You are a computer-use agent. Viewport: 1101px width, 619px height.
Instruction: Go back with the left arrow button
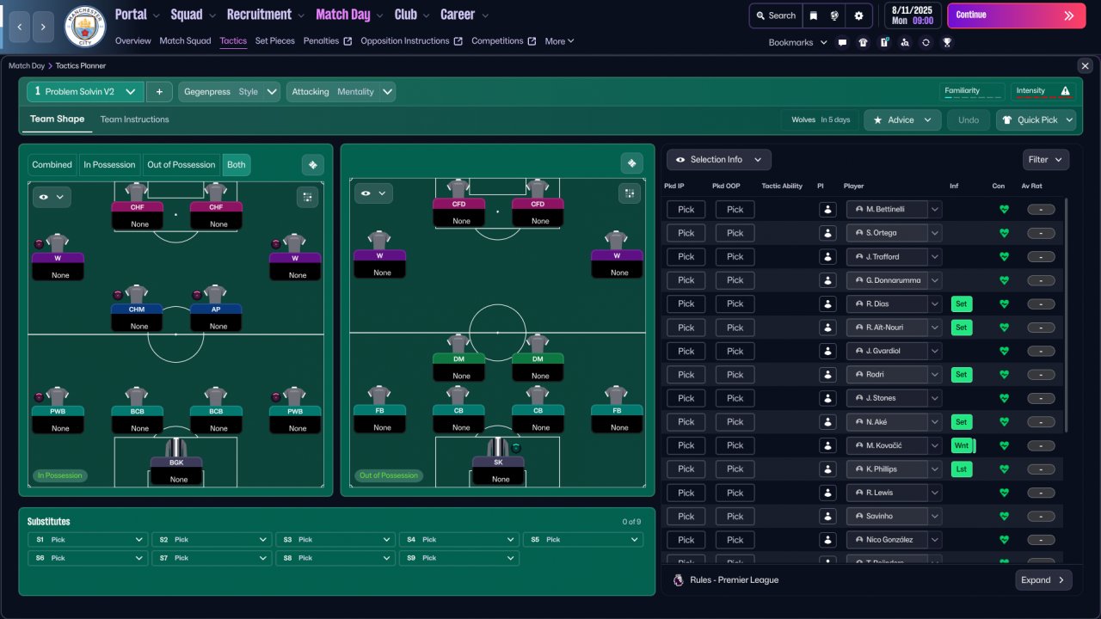[20, 27]
